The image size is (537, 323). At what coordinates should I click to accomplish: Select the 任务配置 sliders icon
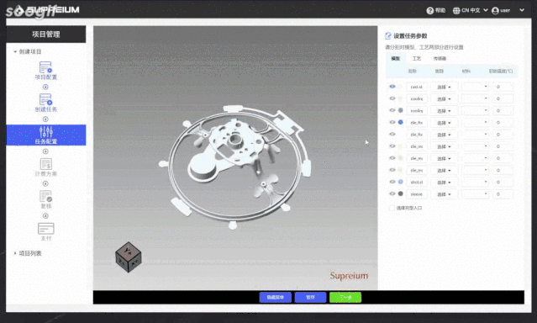click(46, 132)
